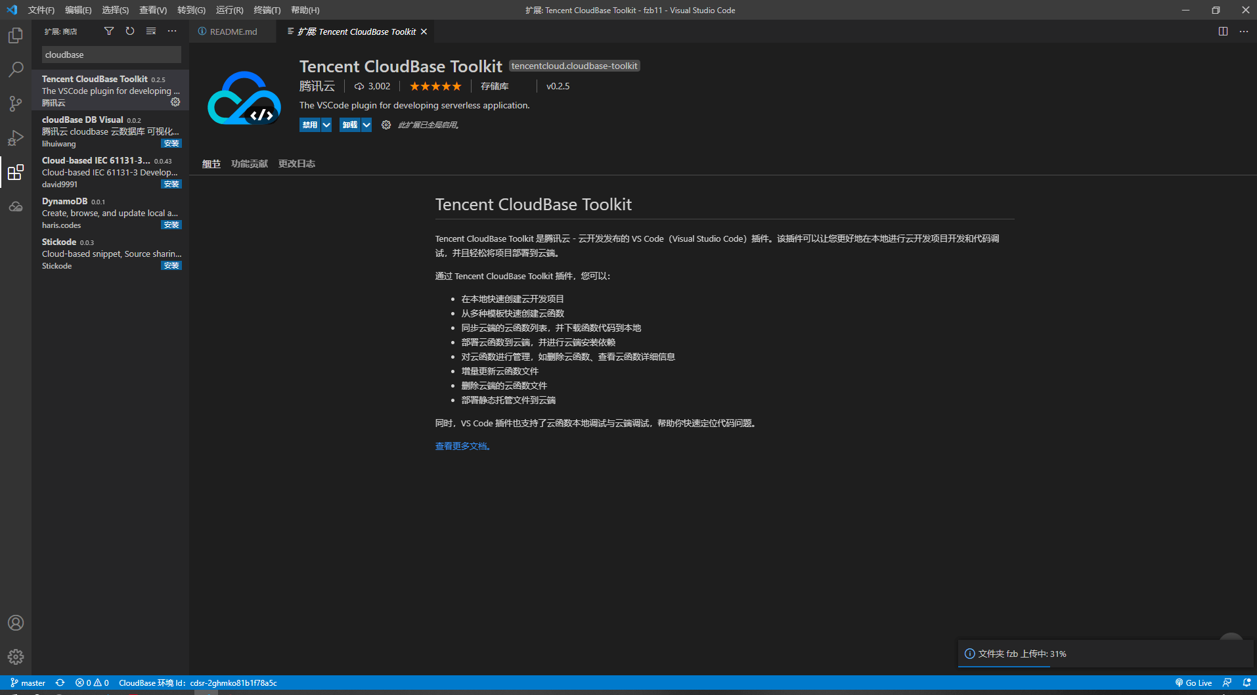This screenshot has width=1257, height=695.
Task: Open the Accounts menu icon
Action: [x=16, y=623]
